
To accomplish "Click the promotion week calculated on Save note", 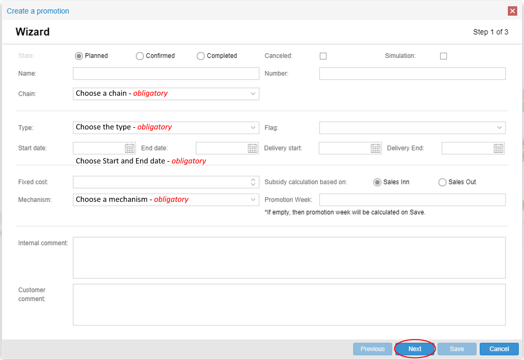I will 345,212.
